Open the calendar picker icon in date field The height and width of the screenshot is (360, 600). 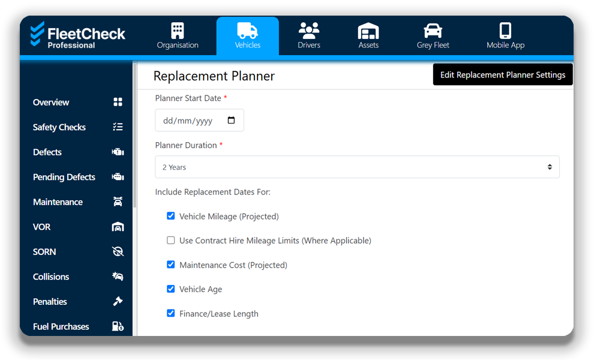232,121
